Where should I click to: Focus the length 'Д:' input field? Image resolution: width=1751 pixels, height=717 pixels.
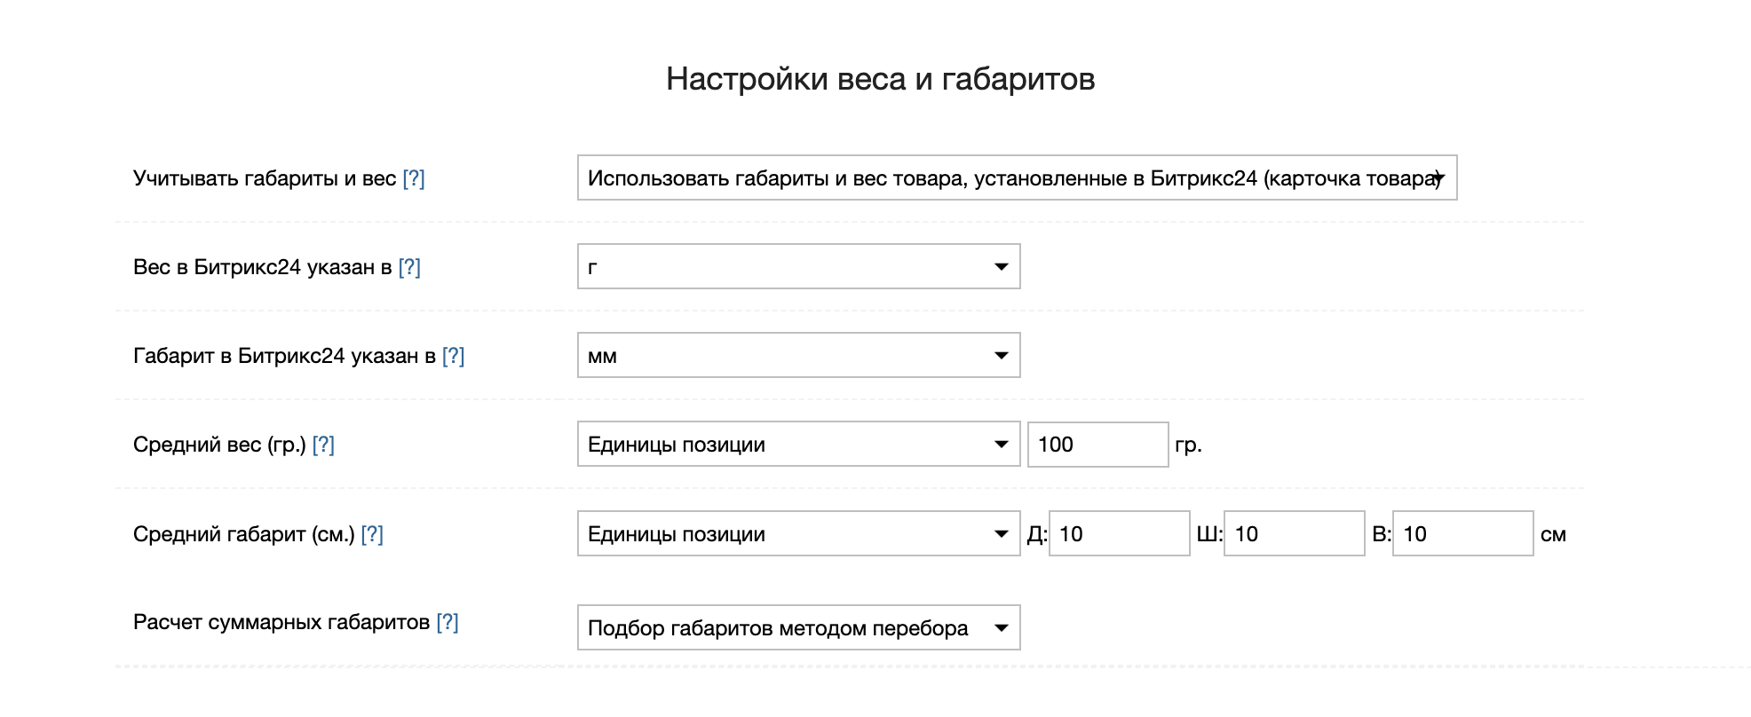[x=1118, y=534]
